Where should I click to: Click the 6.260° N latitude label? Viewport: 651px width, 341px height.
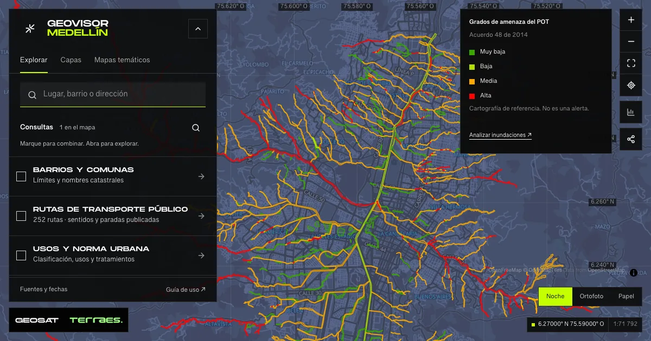click(x=603, y=202)
